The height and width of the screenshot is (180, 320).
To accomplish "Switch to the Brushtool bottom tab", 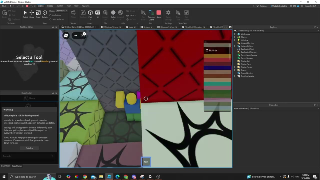I will 5,166.
